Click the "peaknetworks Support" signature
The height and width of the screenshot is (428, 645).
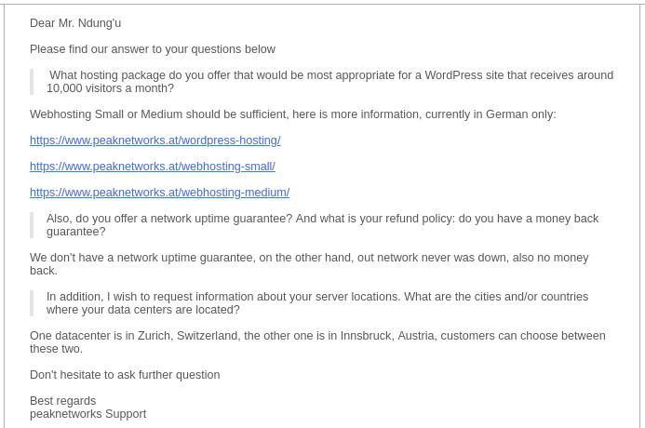[88, 414]
